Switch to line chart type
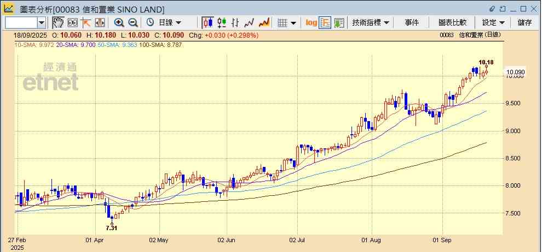542x252 pixels. pyautogui.click(x=249, y=23)
